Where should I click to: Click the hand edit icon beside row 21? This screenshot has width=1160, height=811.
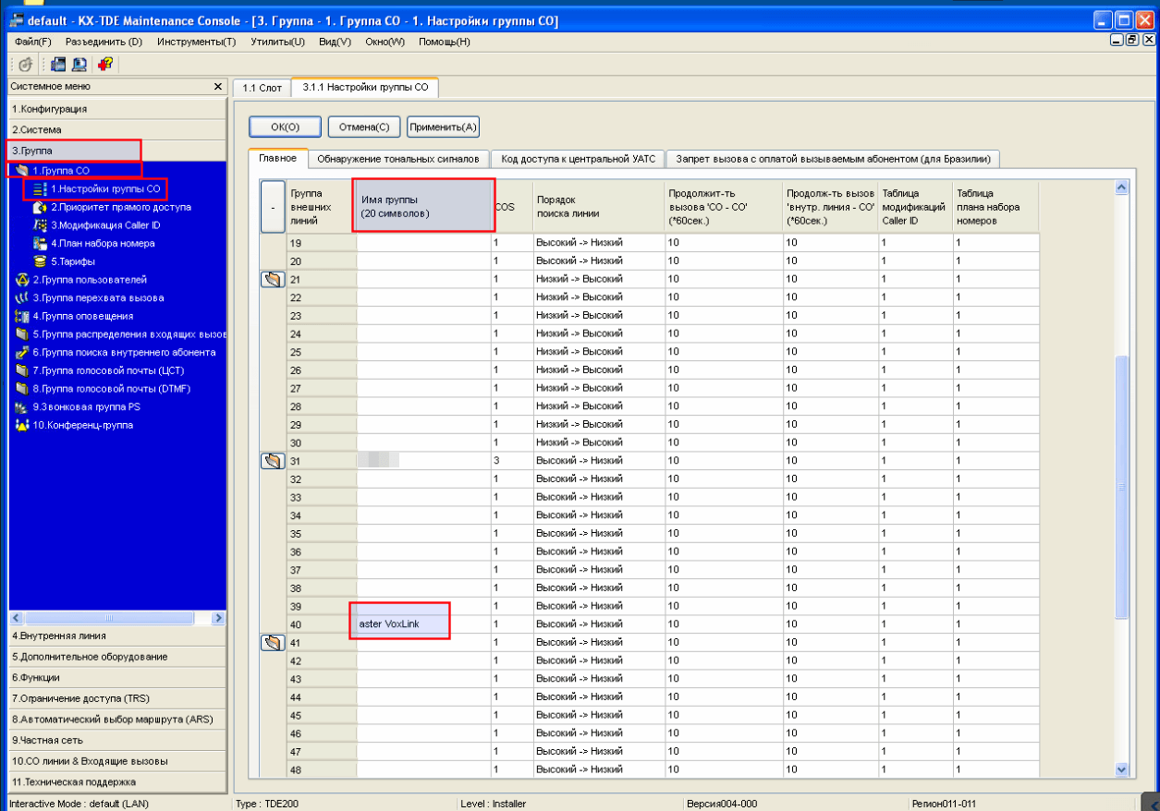(273, 279)
